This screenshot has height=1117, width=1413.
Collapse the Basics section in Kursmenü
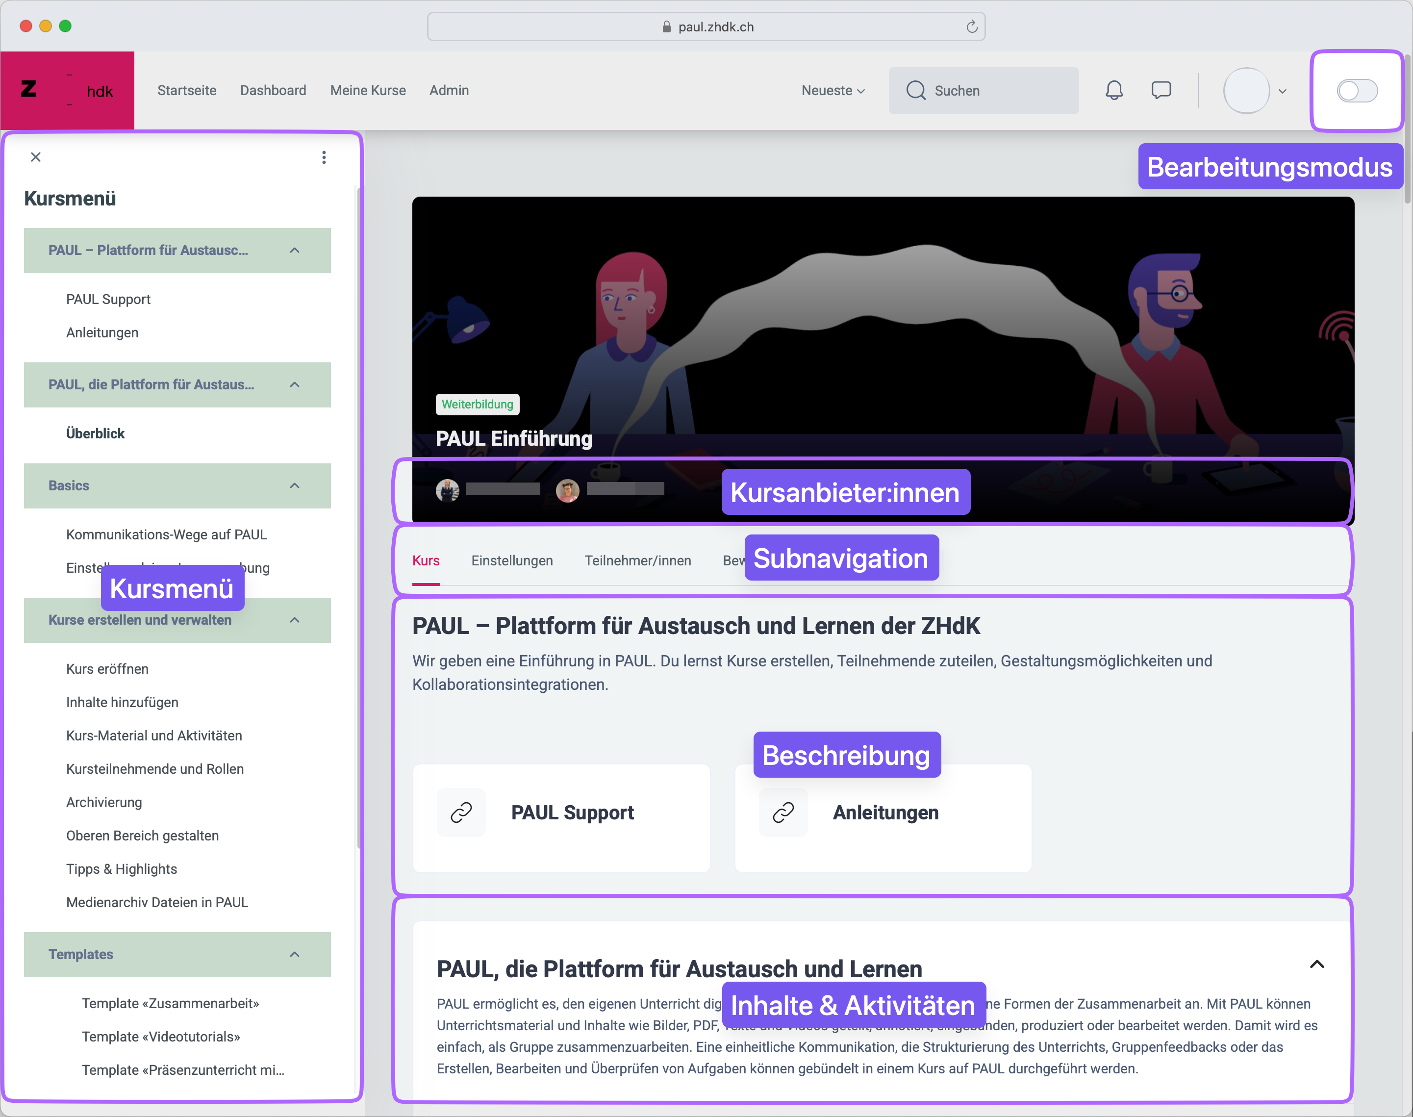click(x=294, y=485)
